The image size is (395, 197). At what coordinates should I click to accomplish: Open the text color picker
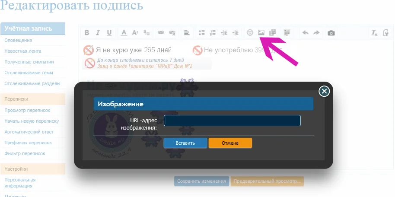point(124,33)
